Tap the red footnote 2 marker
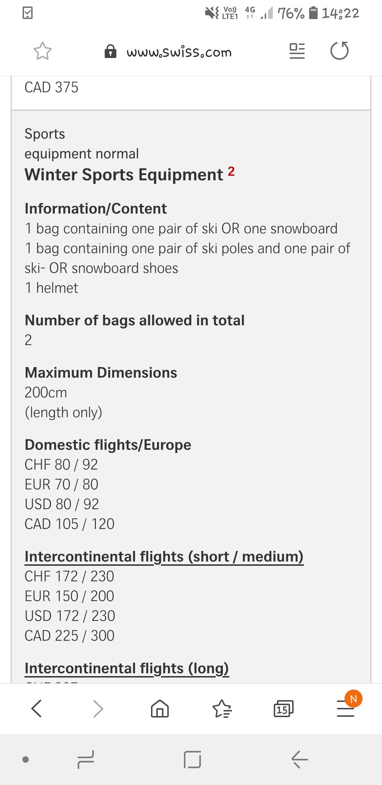Image resolution: width=382 pixels, height=785 pixels. [x=231, y=171]
